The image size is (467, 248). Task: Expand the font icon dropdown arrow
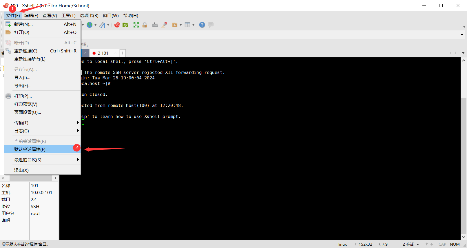(x=108, y=25)
